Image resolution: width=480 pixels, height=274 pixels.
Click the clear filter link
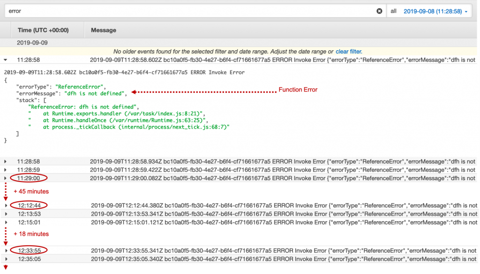coord(348,52)
